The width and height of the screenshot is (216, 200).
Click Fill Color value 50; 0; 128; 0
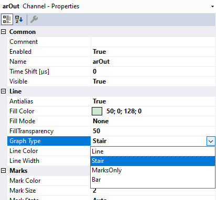[124, 111]
